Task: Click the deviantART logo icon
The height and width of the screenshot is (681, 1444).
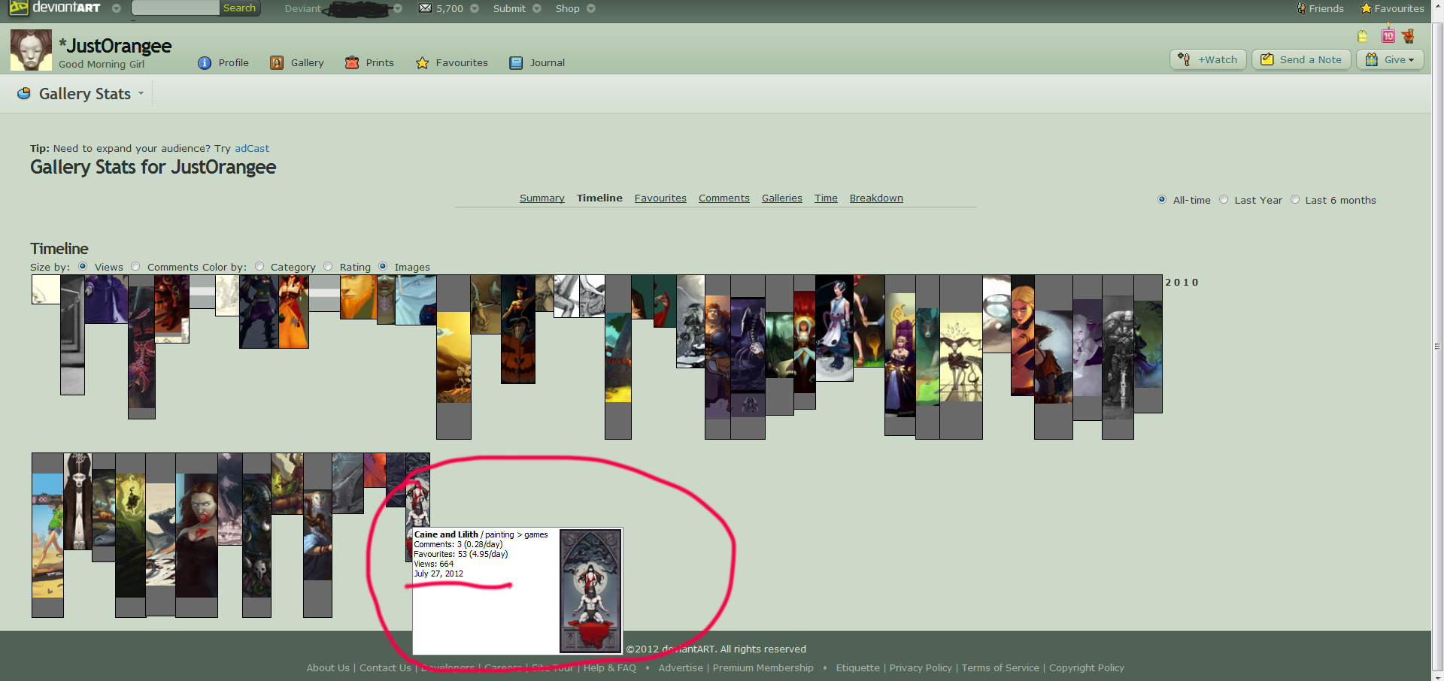Action: (19, 8)
